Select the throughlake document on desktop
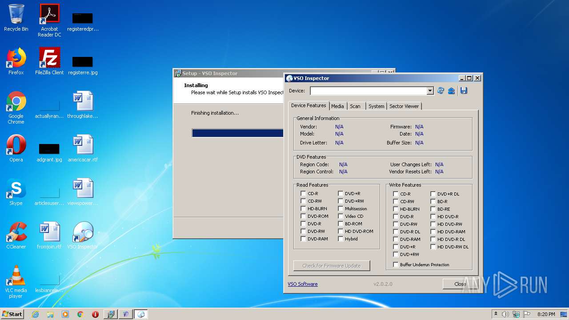This screenshot has height=320, width=569. pos(83,105)
